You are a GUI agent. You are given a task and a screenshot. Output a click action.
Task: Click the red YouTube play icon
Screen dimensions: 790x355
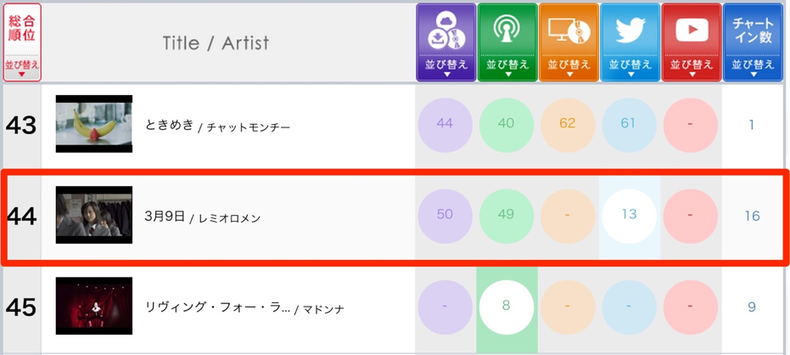tap(692, 31)
